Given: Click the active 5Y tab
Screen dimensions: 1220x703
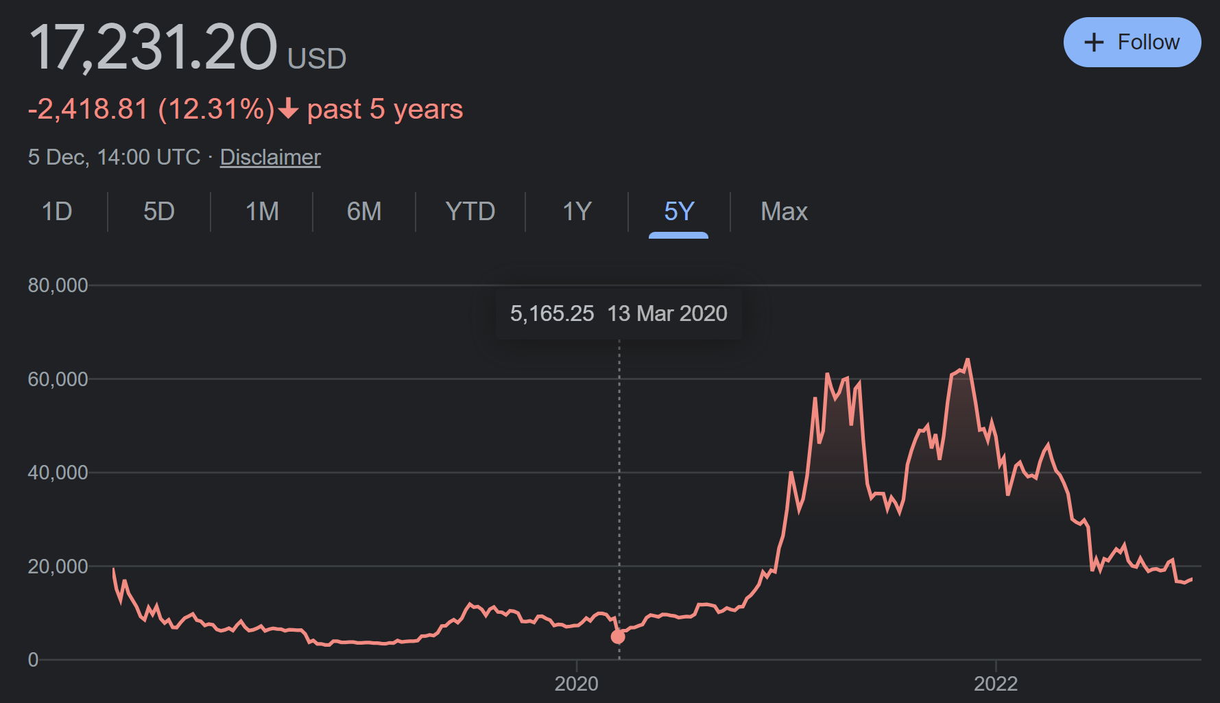Looking at the screenshot, I should (x=679, y=211).
